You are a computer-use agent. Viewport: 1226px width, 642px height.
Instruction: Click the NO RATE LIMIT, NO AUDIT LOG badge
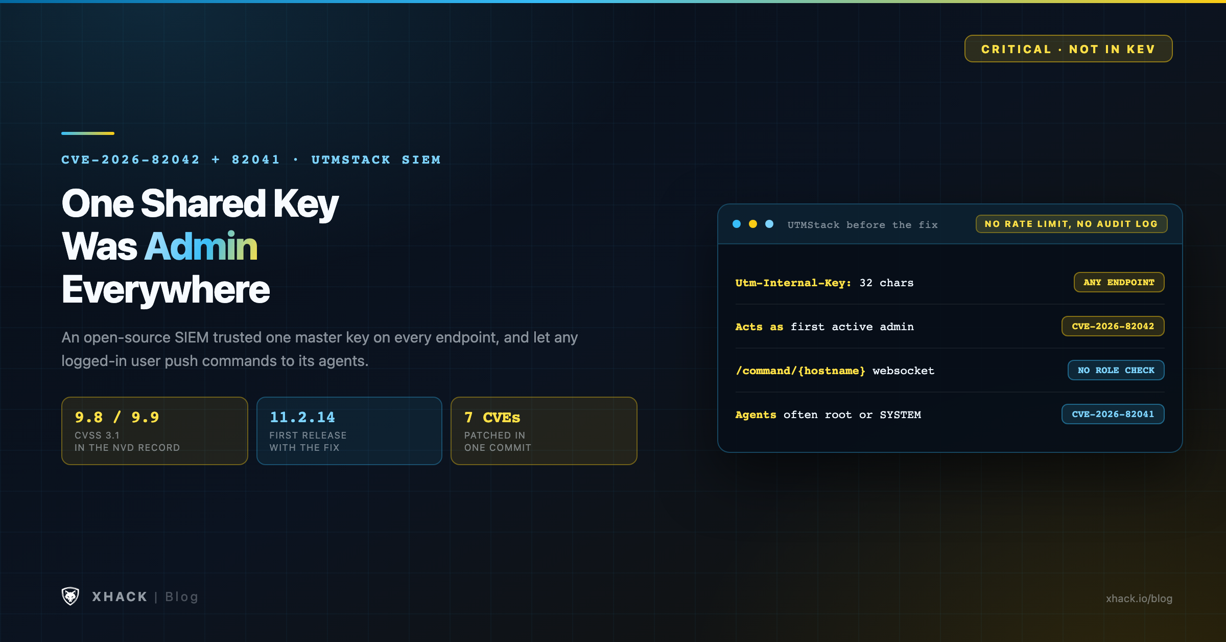tap(1071, 224)
